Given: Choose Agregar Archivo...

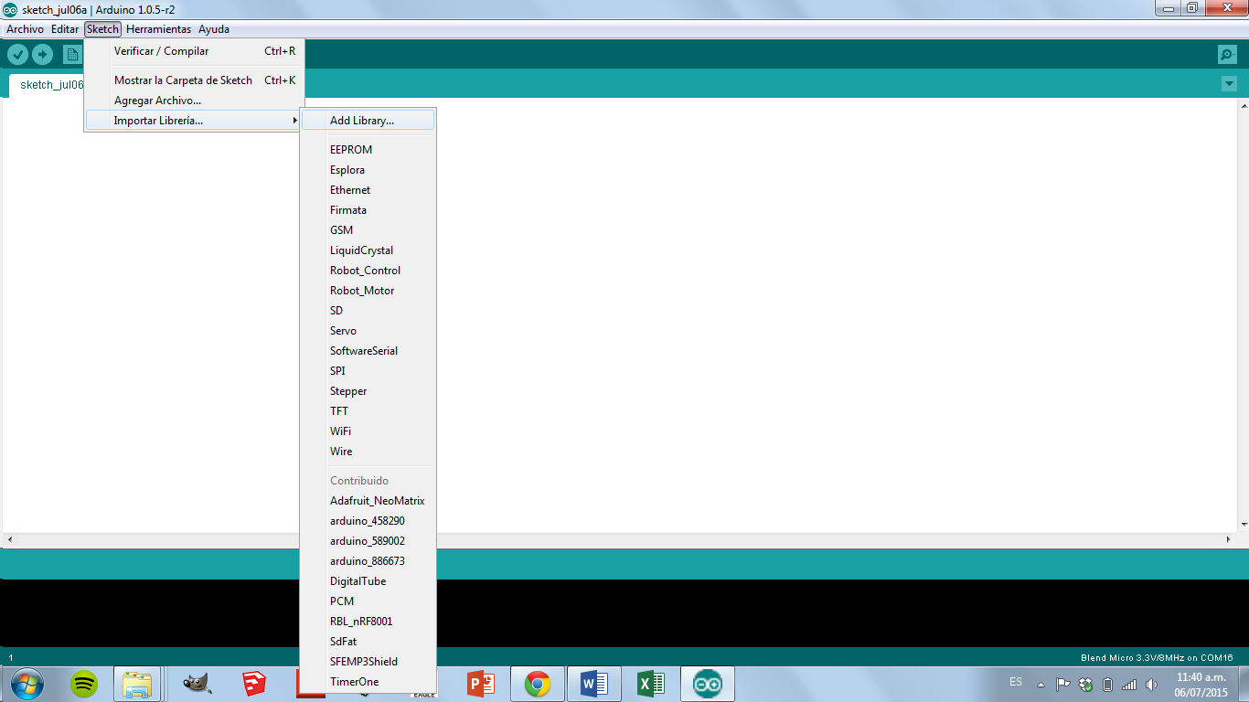Looking at the screenshot, I should [x=194, y=101].
